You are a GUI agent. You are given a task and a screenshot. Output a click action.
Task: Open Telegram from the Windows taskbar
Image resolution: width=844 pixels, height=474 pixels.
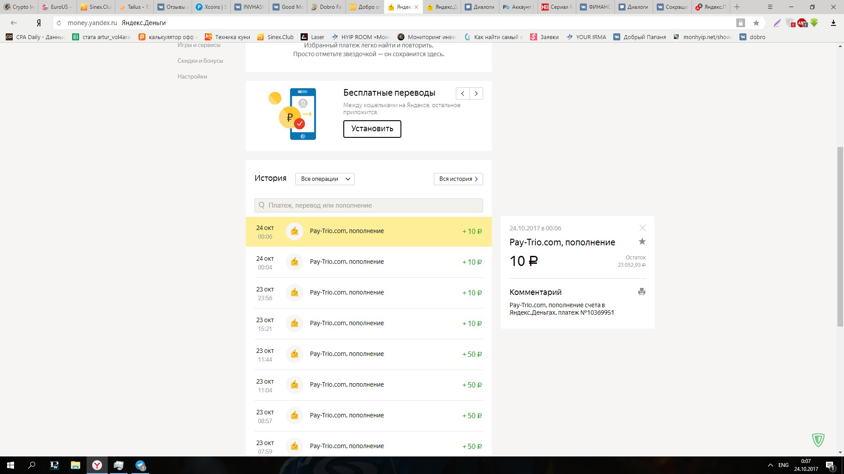click(x=140, y=465)
